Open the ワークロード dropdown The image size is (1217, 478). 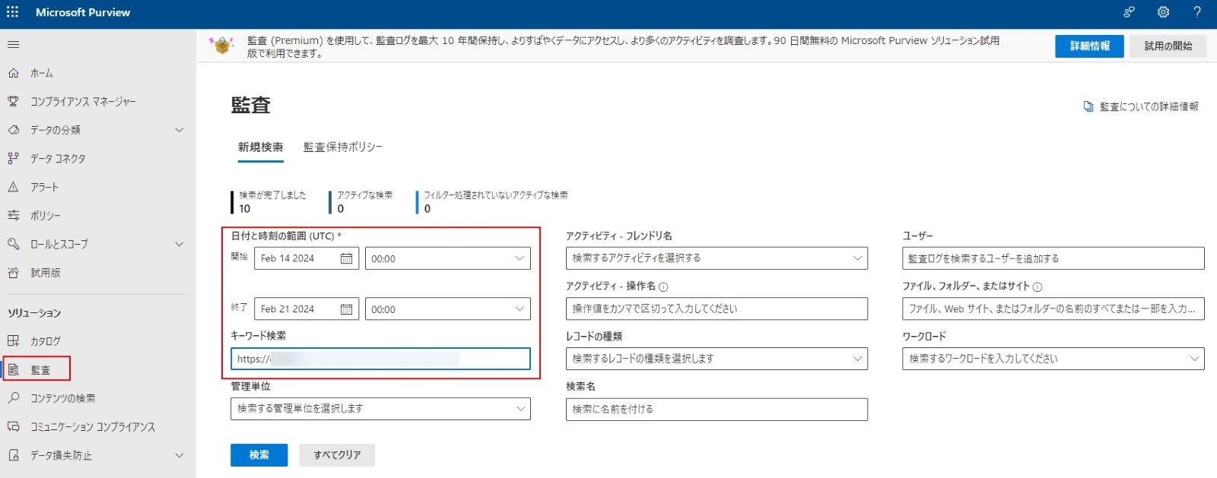(x=1053, y=359)
